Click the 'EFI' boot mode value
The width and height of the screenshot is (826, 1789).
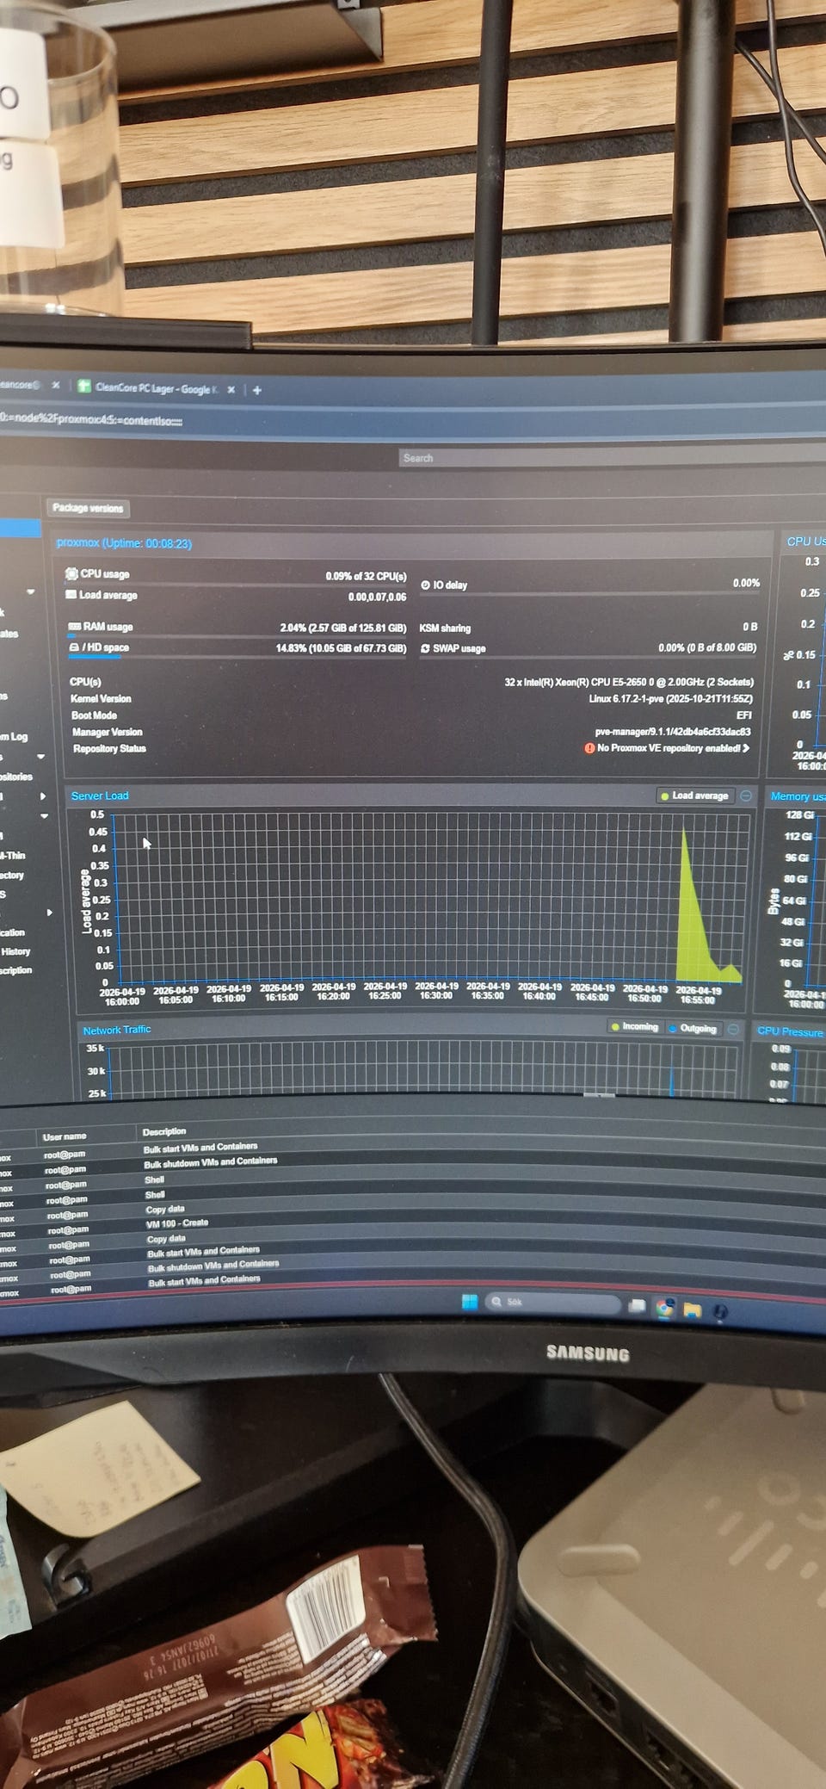point(743,715)
